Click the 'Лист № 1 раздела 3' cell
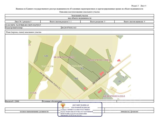This screenshot has width=159, height=123. point(23,22)
